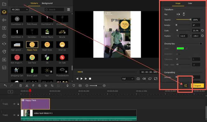Open the Transitions sidebar icon
This screenshot has height=122, width=207.
coord(4,44)
